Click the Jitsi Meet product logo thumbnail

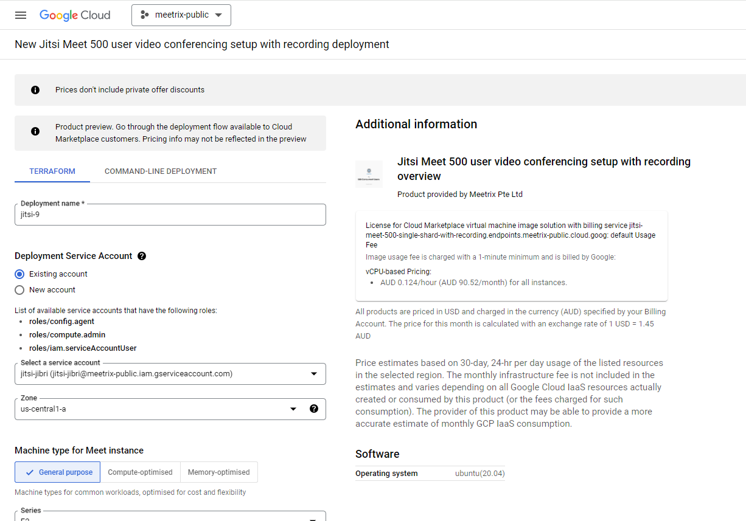[x=369, y=174]
